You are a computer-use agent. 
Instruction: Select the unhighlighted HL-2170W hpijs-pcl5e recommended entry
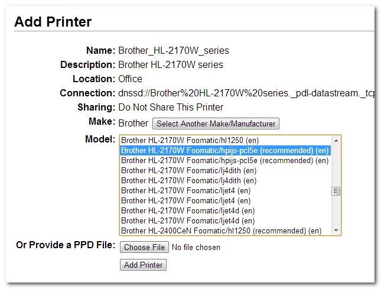225,161
